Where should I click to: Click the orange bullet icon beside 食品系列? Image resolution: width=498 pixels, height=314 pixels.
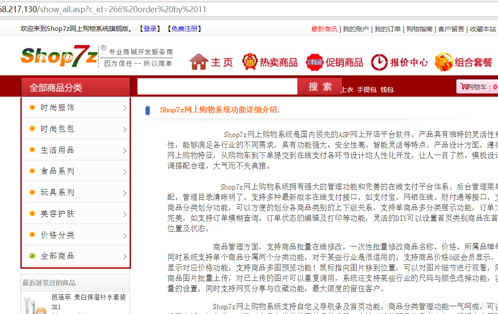point(32,171)
